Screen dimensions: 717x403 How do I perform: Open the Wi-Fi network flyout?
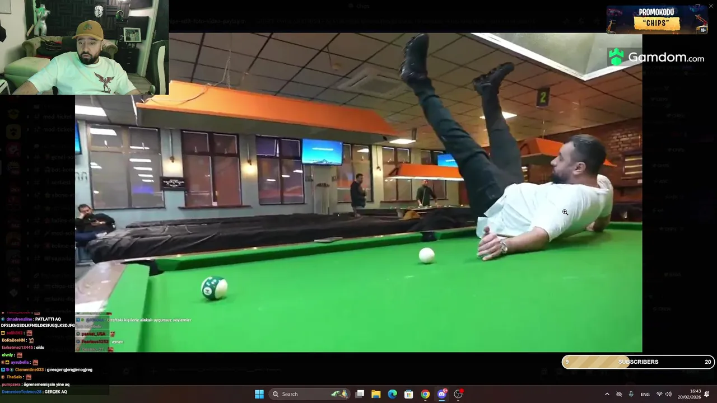(659, 394)
